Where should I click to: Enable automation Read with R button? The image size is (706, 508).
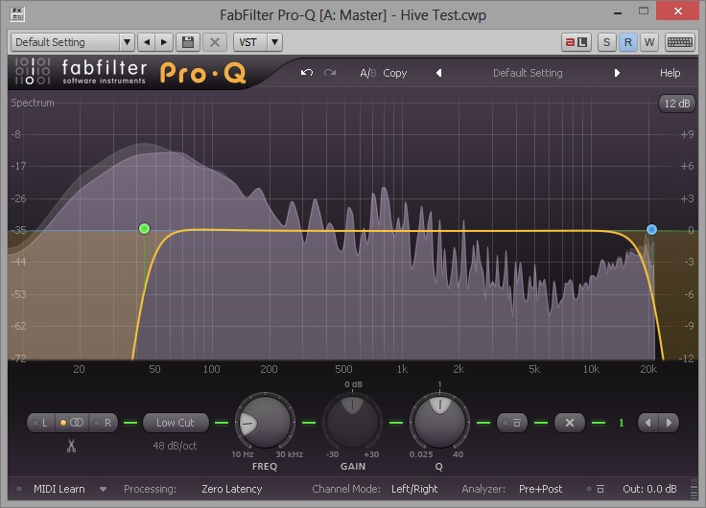628,42
